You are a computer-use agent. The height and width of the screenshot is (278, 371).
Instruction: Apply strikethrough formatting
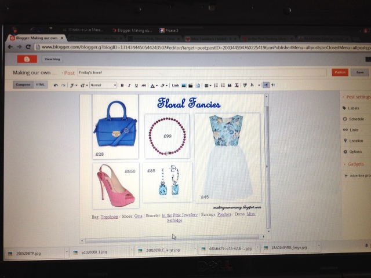(x=144, y=85)
